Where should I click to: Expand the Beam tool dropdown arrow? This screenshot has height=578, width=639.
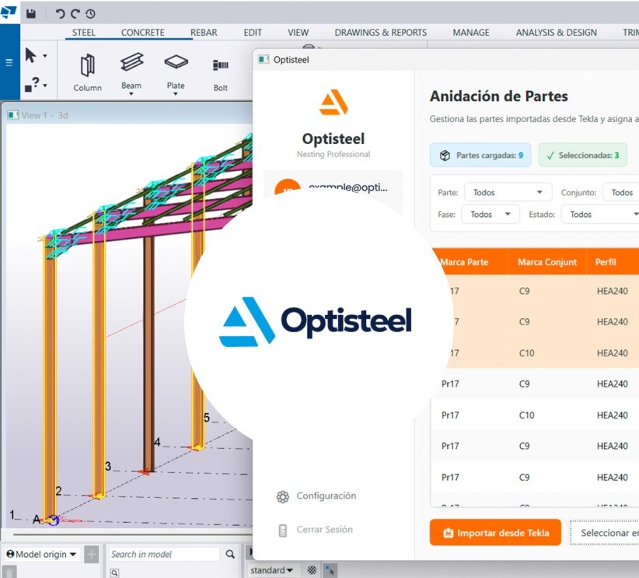click(x=131, y=94)
